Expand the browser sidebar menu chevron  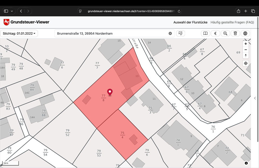pos(12,11)
